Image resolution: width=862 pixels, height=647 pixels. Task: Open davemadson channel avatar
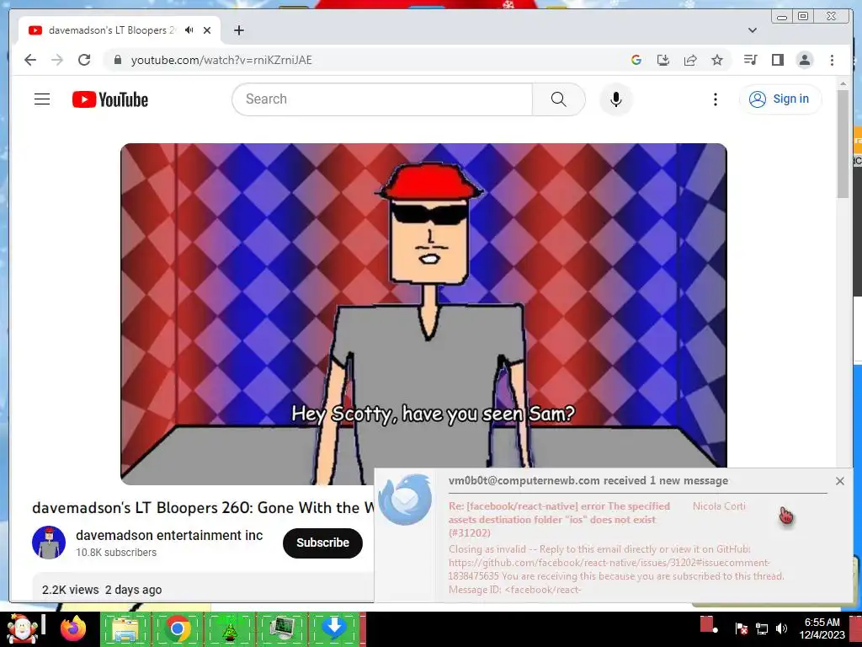click(49, 543)
